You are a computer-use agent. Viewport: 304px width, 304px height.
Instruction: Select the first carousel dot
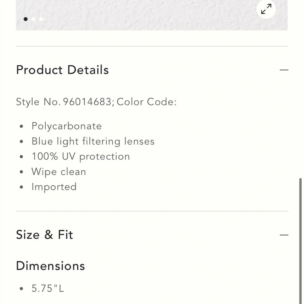point(26,19)
